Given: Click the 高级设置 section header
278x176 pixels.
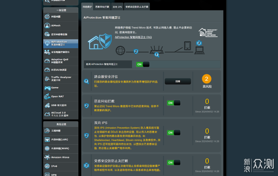Looking at the screenshot, I should point(61,124).
